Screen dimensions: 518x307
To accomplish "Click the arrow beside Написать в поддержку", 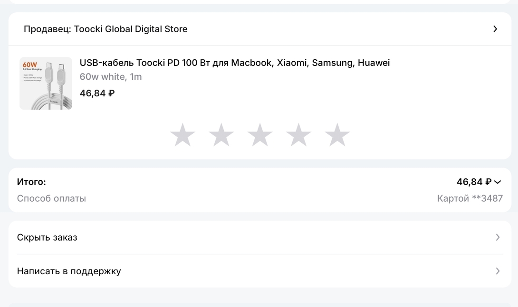I will pos(498,271).
